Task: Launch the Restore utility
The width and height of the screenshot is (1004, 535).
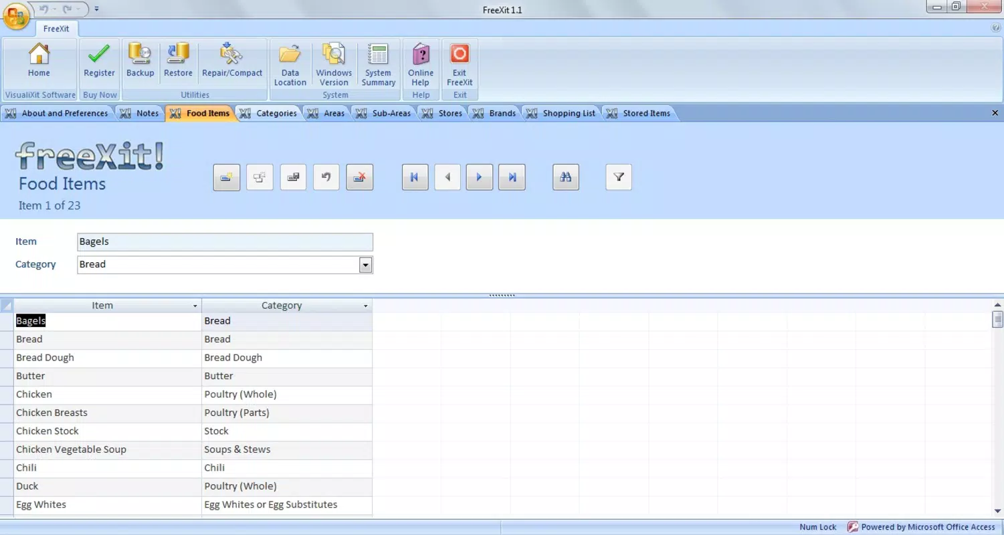Action: click(178, 62)
